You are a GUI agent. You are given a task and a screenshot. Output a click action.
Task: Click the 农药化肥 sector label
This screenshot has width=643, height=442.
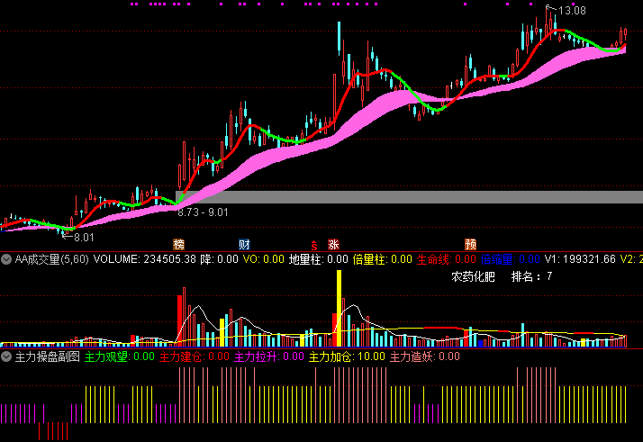tap(473, 276)
